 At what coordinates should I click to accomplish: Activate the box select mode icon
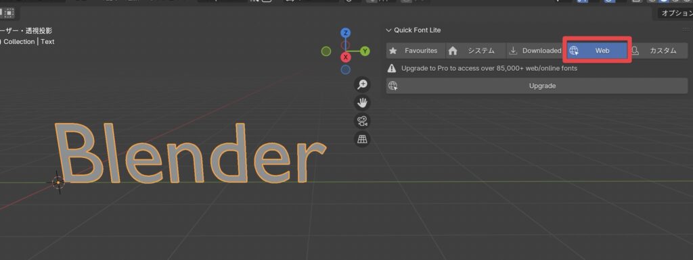(9, 13)
